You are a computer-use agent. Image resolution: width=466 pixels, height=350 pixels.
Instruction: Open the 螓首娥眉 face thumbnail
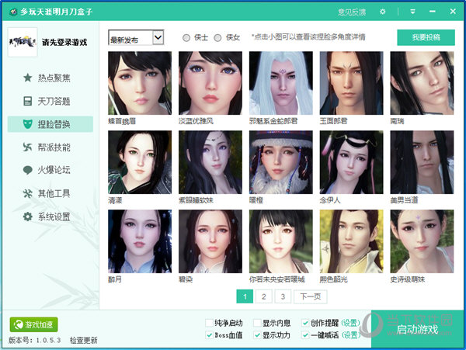pyautogui.click(x=140, y=83)
